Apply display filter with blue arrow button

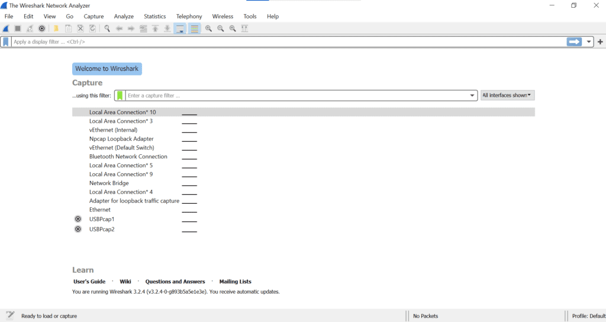(x=574, y=41)
